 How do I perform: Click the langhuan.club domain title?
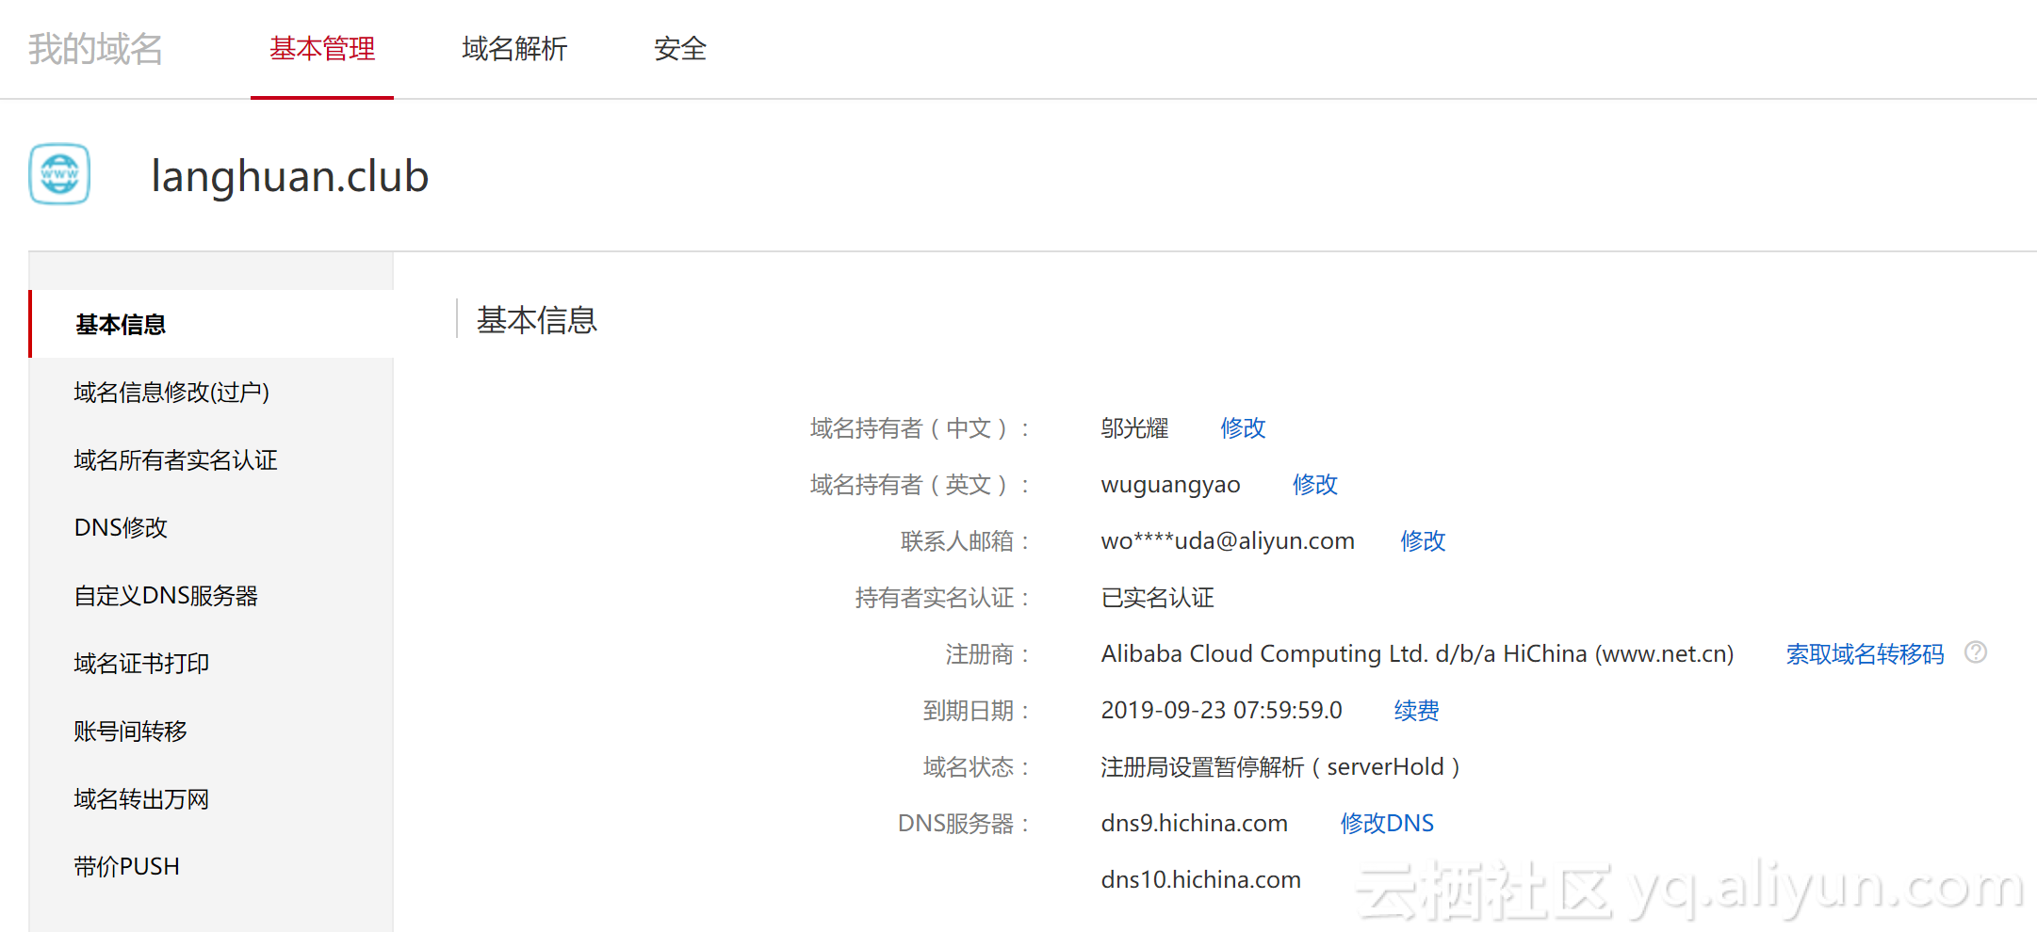pyautogui.click(x=290, y=176)
